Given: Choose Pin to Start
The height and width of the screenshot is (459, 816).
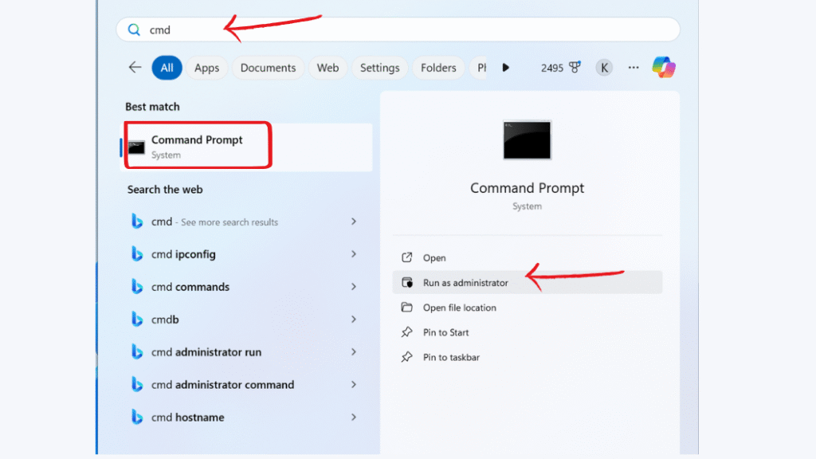Looking at the screenshot, I should tap(528, 332).
